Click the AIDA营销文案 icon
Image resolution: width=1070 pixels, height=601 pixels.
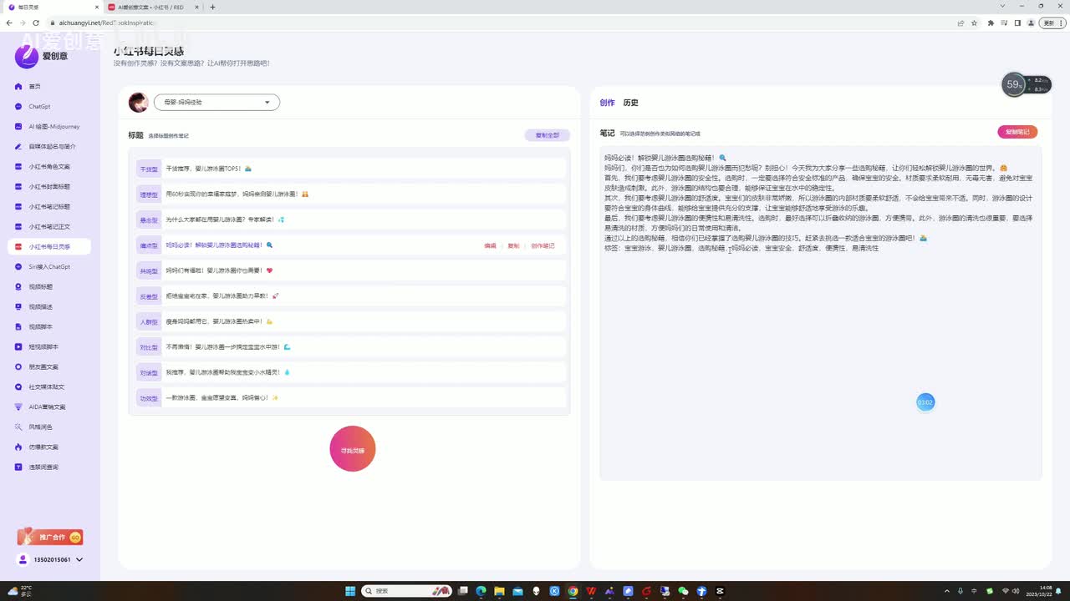pyautogui.click(x=18, y=407)
